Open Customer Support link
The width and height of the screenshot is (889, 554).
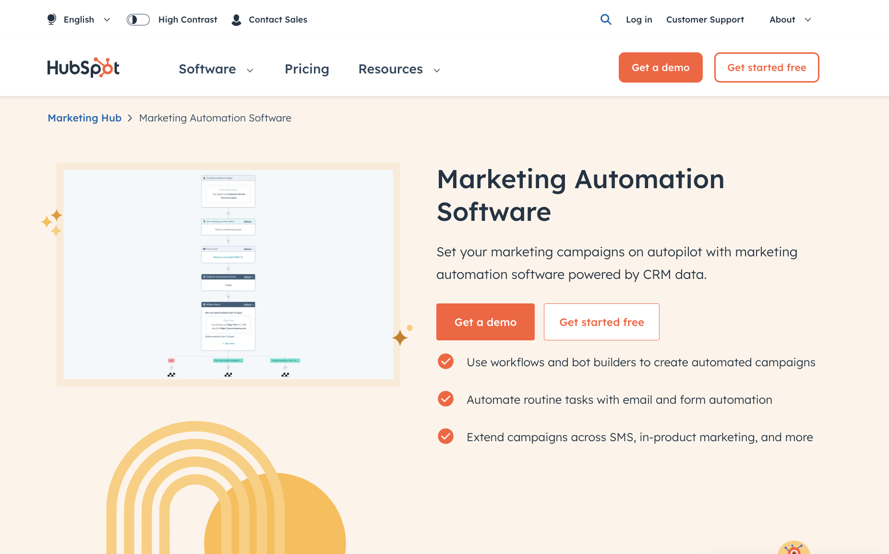(705, 20)
